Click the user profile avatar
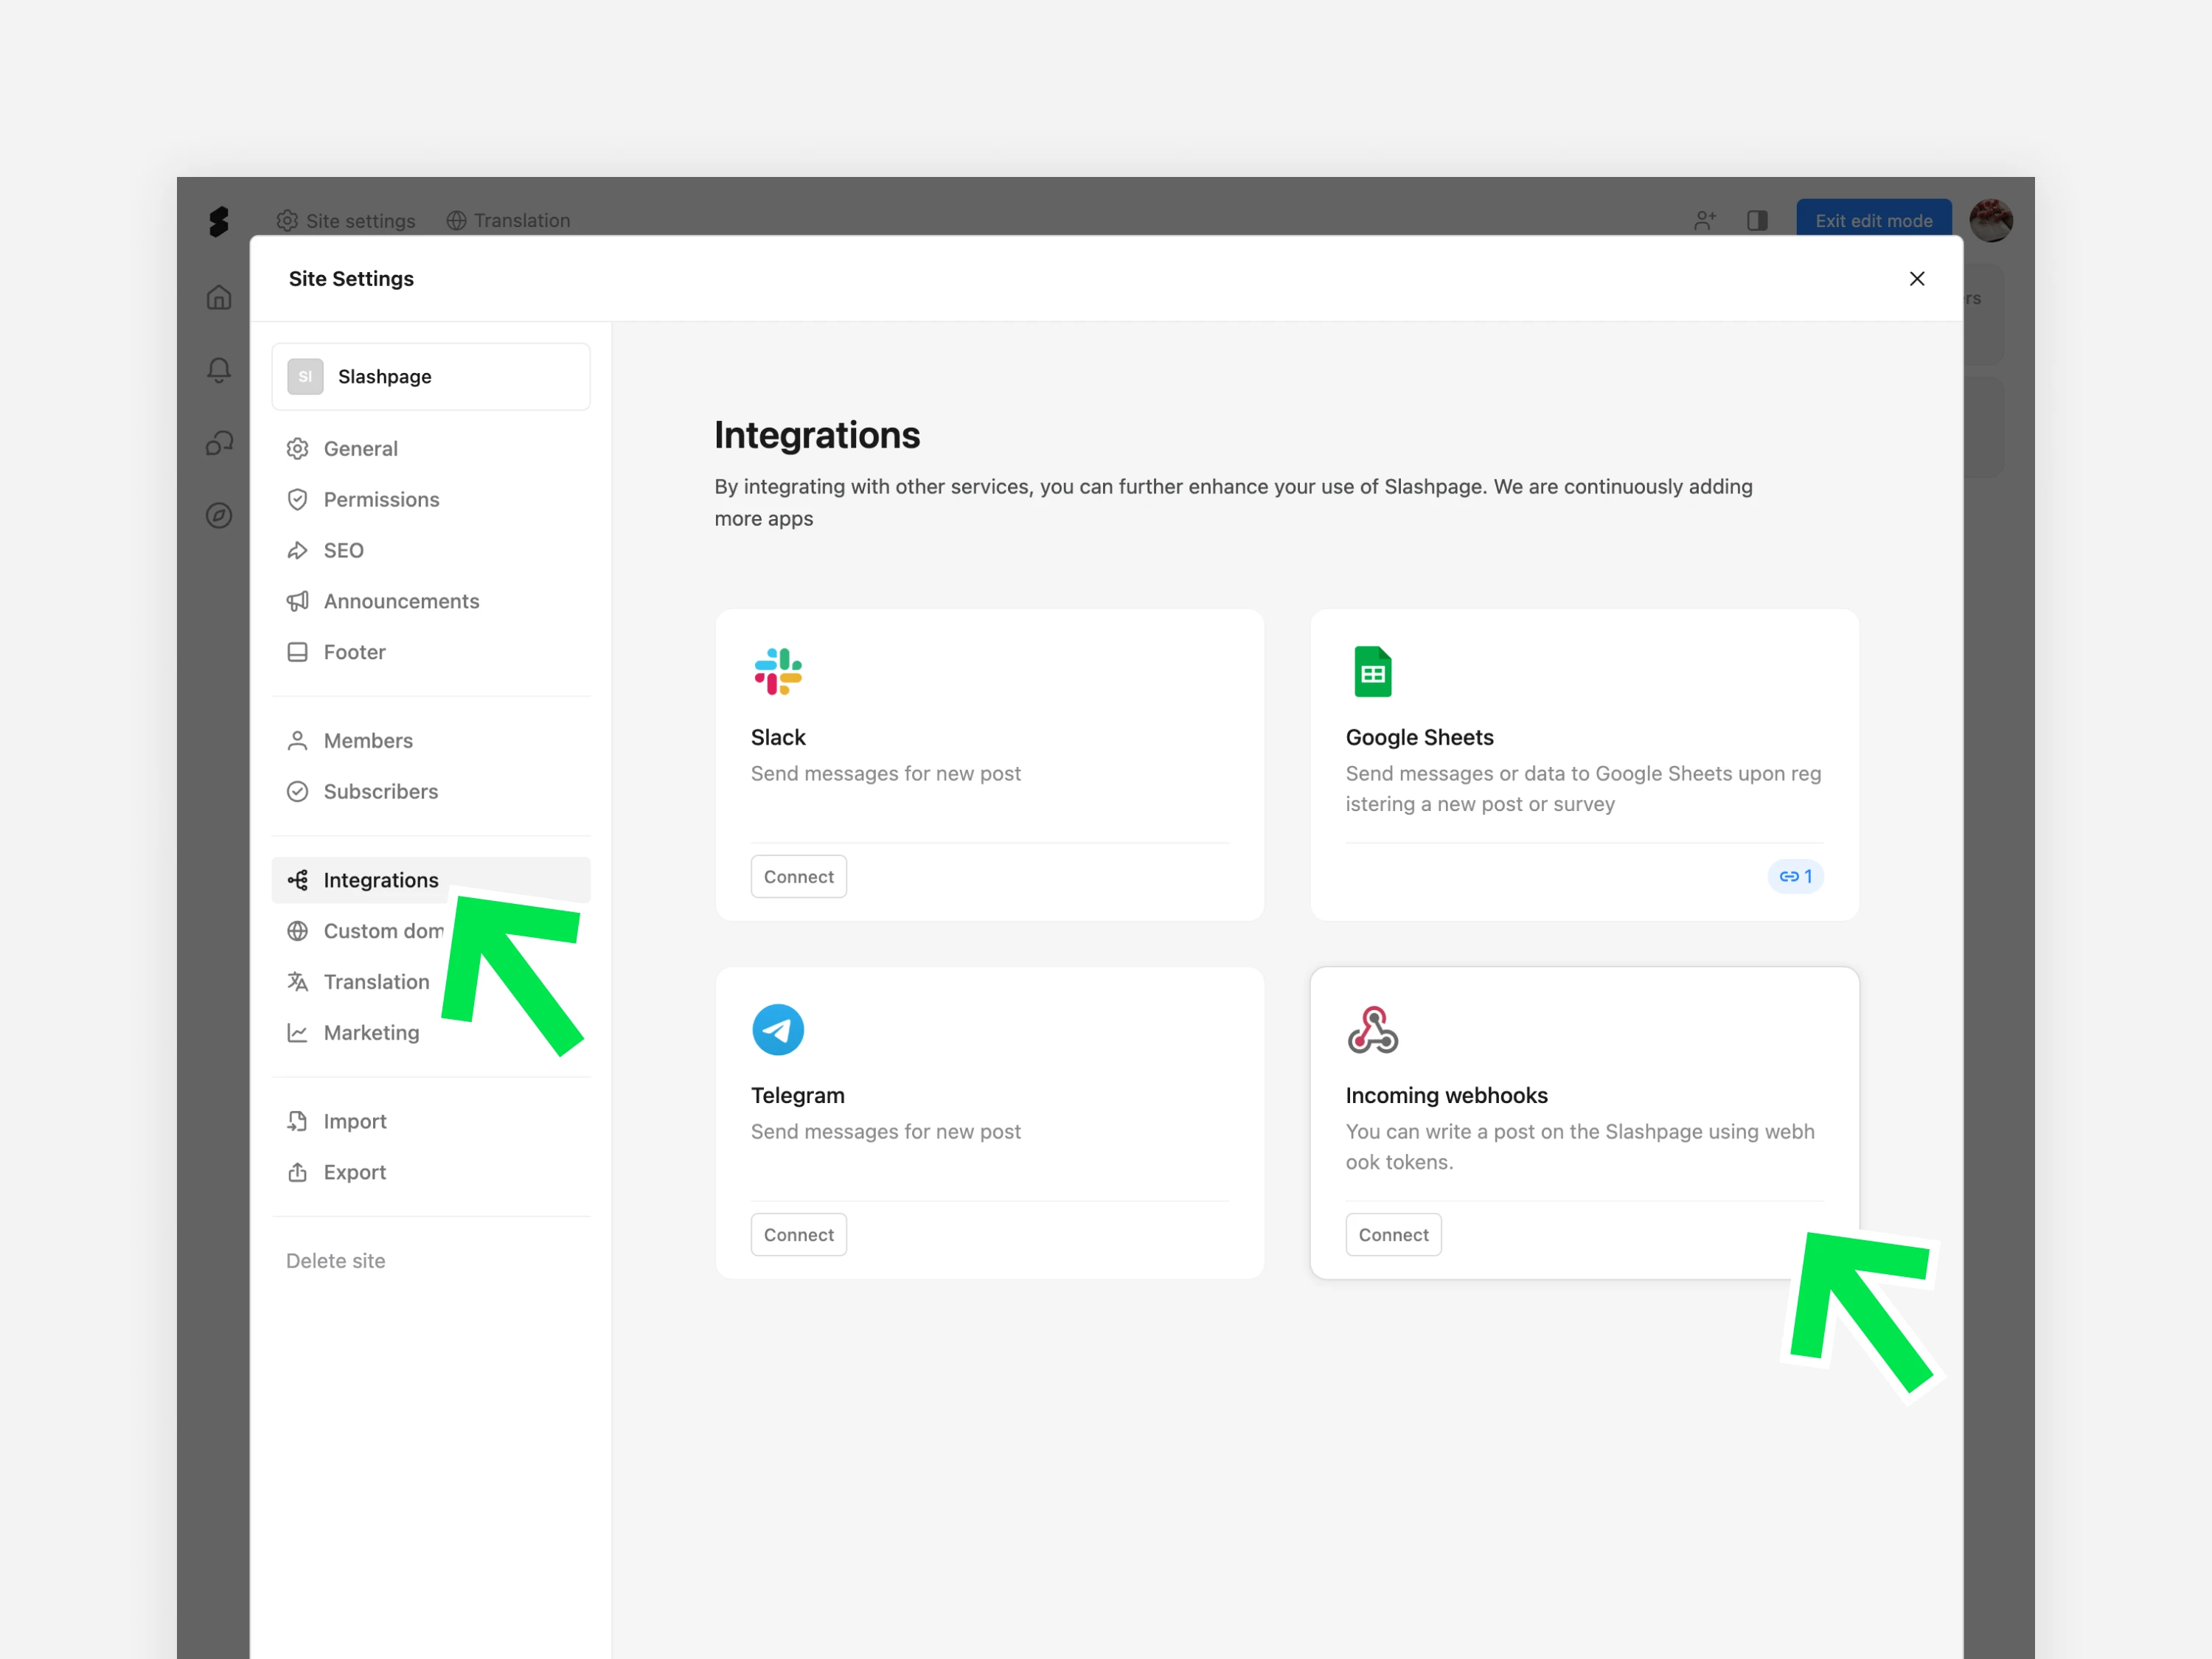This screenshot has width=2212, height=1659. pos(1990,221)
